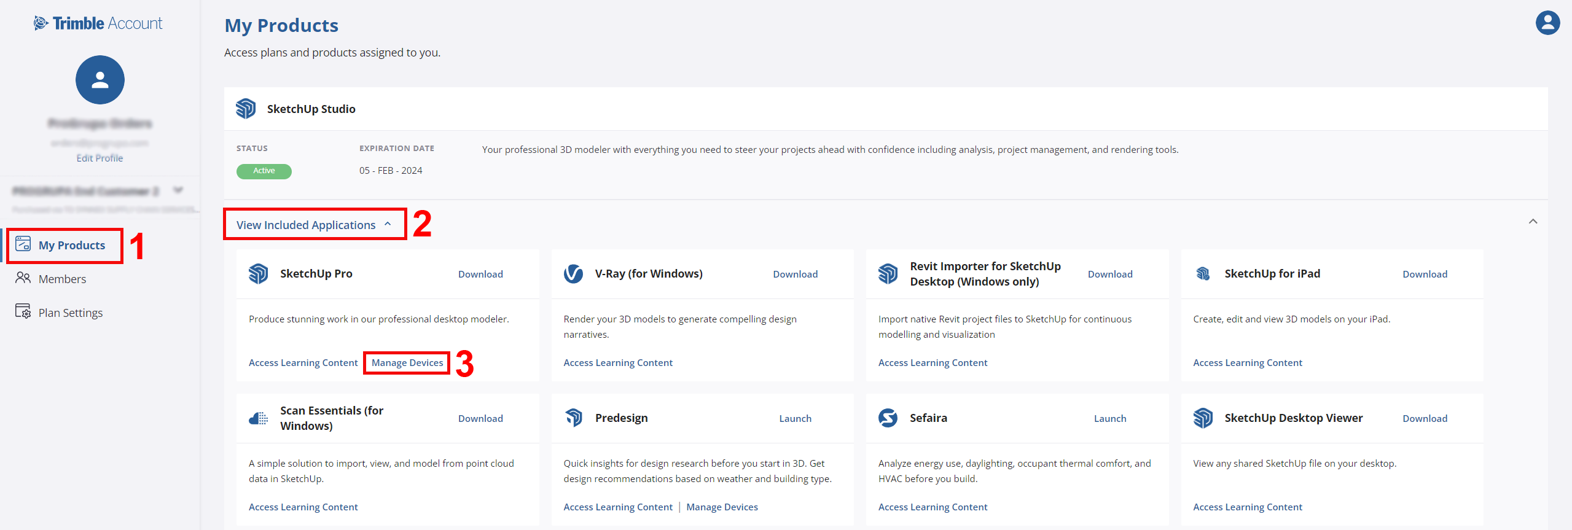
Task: Access Learning Content for SketchUp Pro
Action: click(x=303, y=362)
